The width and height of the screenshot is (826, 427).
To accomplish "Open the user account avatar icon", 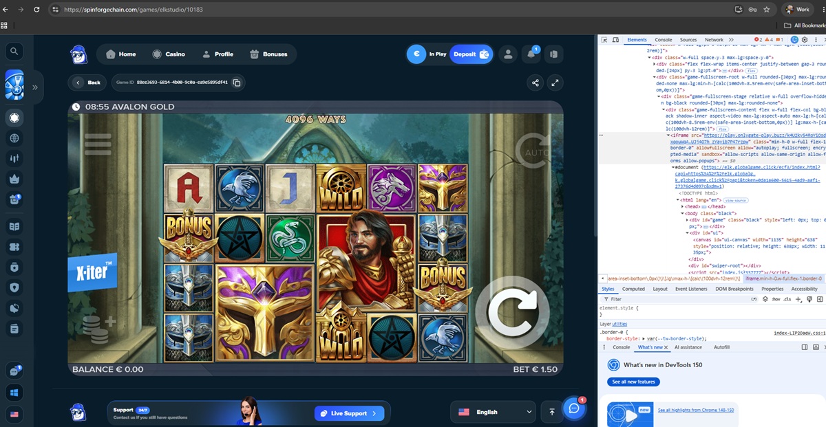I will [507, 54].
